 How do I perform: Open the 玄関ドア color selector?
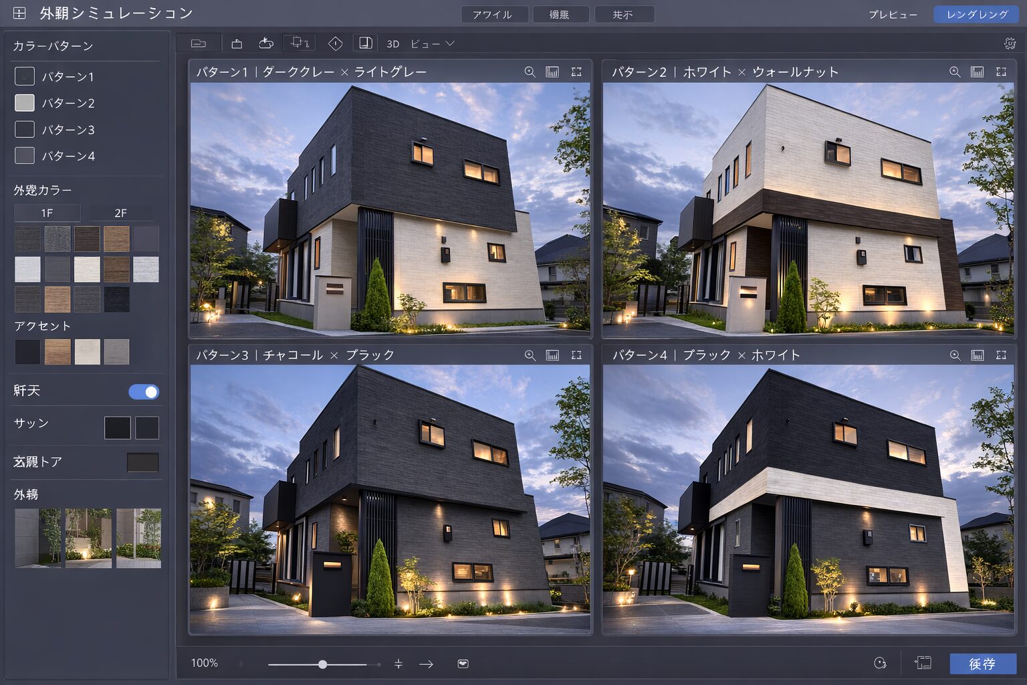pos(142,462)
